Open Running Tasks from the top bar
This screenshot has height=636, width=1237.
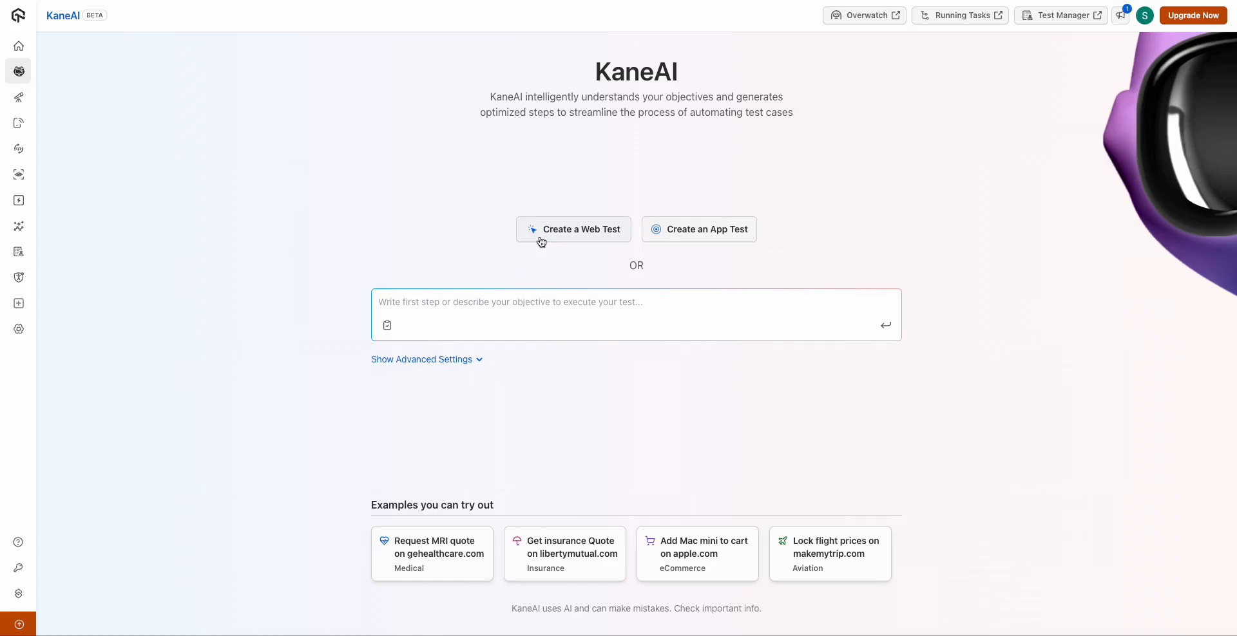(x=959, y=15)
